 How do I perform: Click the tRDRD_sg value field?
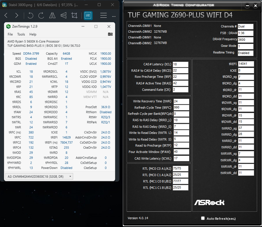[246, 77]
